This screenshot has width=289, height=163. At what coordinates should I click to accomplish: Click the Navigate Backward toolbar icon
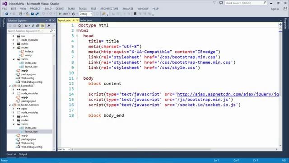click(7, 14)
